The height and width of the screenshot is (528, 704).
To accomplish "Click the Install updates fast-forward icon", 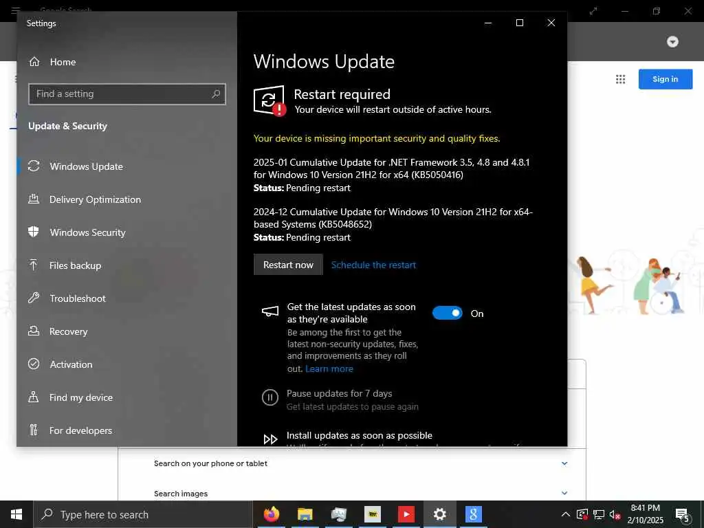I will coord(270,439).
